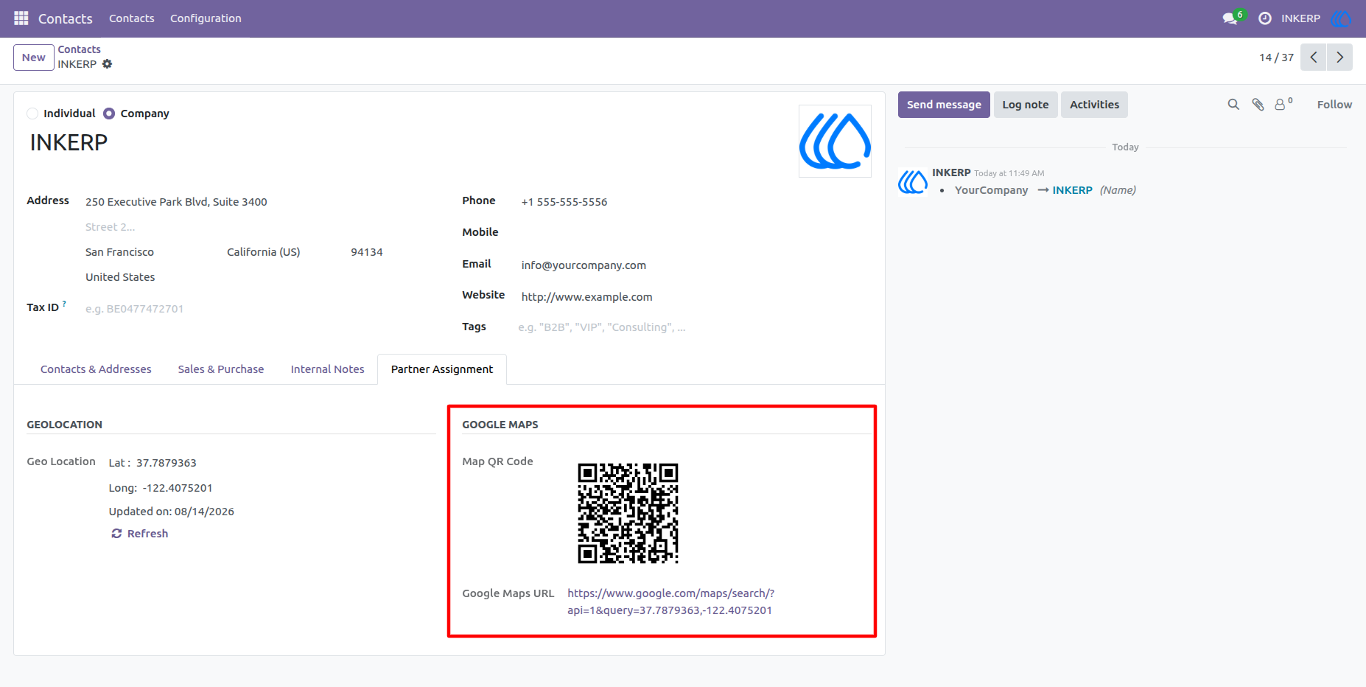Click the Website field http://www.example.com
Viewport: 1366px width, 687px height.
pos(695,297)
